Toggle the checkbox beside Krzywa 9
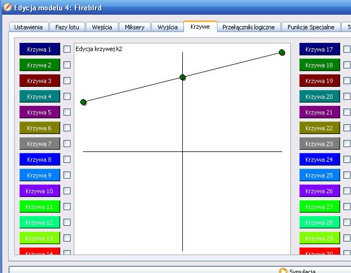The height and width of the screenshot is (273, 351). click(x=67, y=175)
